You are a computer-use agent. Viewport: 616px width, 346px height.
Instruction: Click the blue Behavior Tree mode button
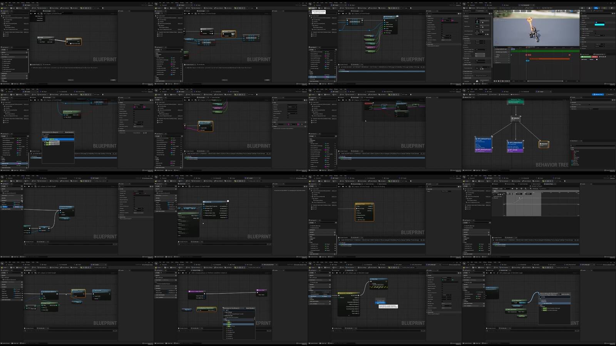pyautogui.click(x=598, y=95)
